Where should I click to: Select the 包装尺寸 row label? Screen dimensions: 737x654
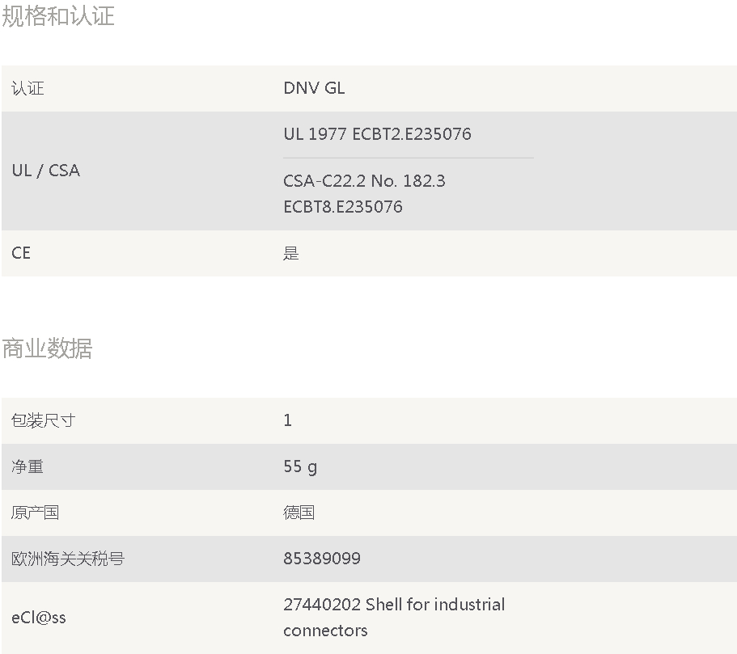[x=43, y=420]
